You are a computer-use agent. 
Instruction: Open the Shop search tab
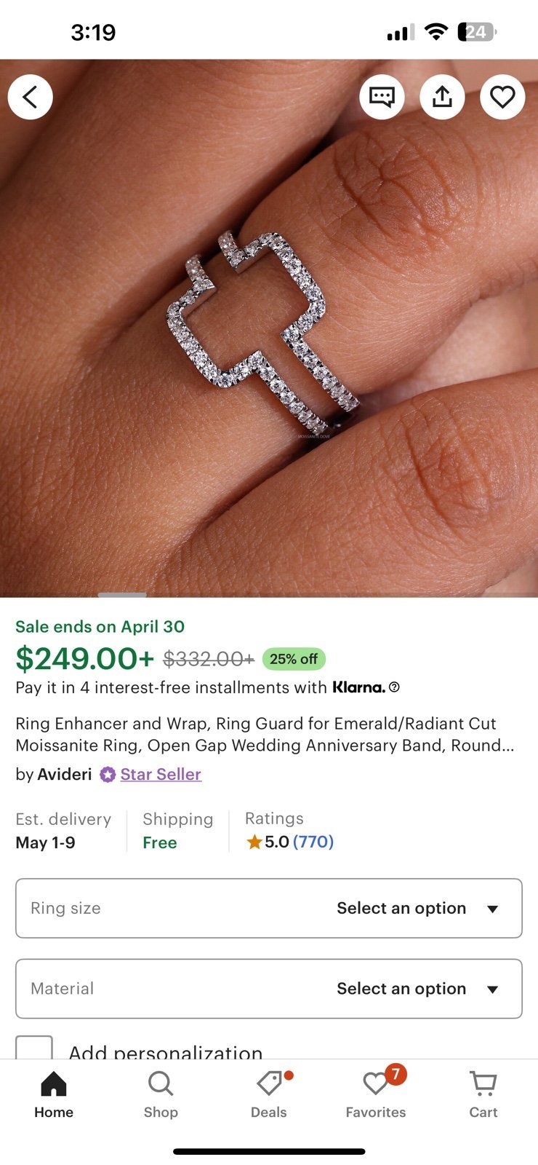[161, 1094]
